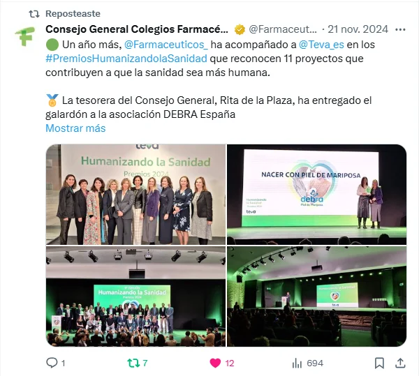
Task: Open the three-dot more options menu
Action: (x=400, y=29)
